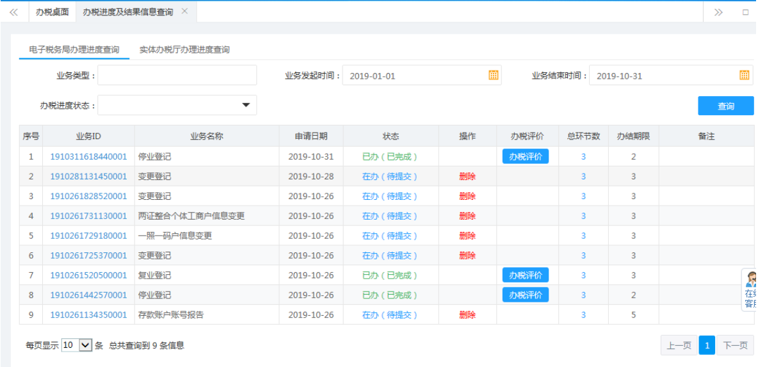The height and width of the screenshot is (367, 758).
Task: Click the square window icon at top right
Action: pos(745,12)
